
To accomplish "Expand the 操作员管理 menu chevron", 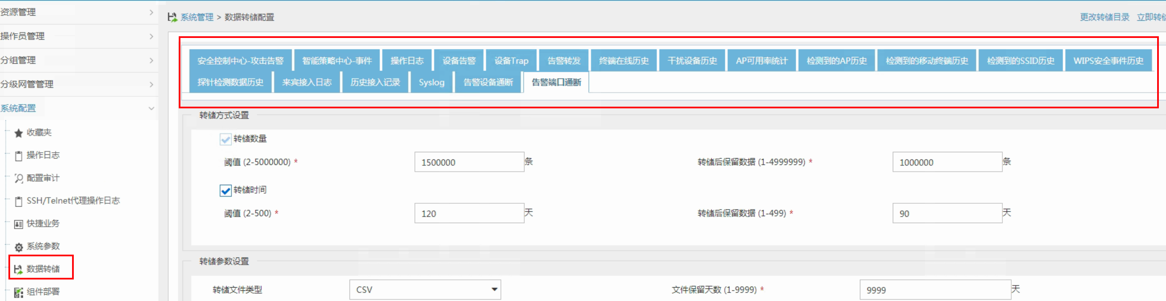I will coord(152,36).
